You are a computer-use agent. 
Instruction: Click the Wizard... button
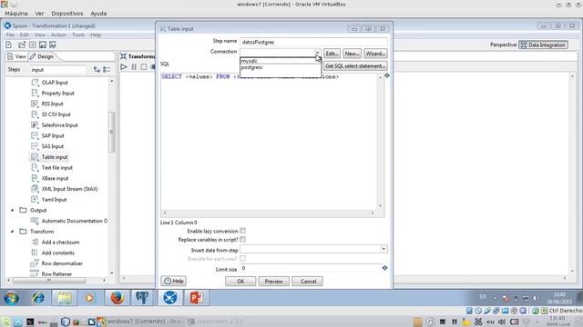point(375,54)
